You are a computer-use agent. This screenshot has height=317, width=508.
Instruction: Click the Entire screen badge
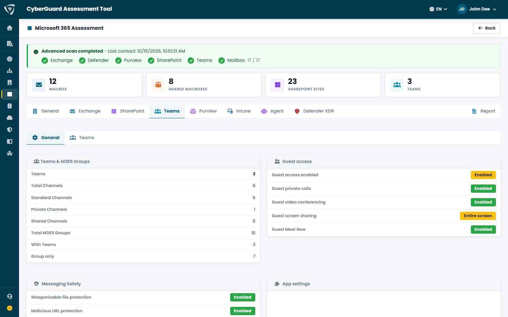click(478, 216)
